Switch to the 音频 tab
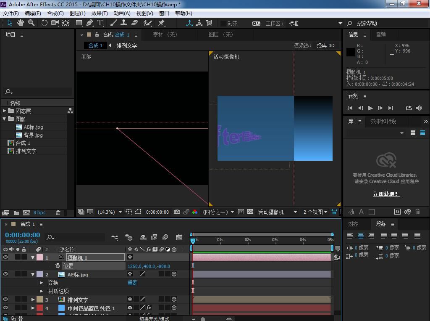This screenshot has width=430, height=321. click(380, 34)
